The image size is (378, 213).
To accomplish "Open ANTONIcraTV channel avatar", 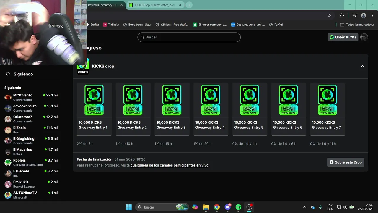I will pyautogui.click(x=8, y=195).
